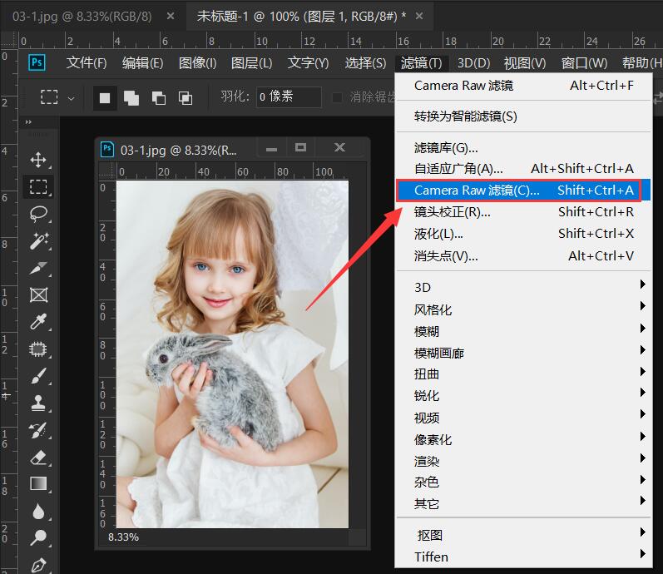Screen dimensions: 663x574
Task: Expand the 模糊 submenu
Action: pos(523,331)
